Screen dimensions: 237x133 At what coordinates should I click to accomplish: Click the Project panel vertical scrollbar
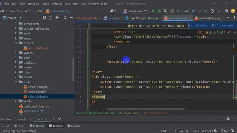point(73,69)
